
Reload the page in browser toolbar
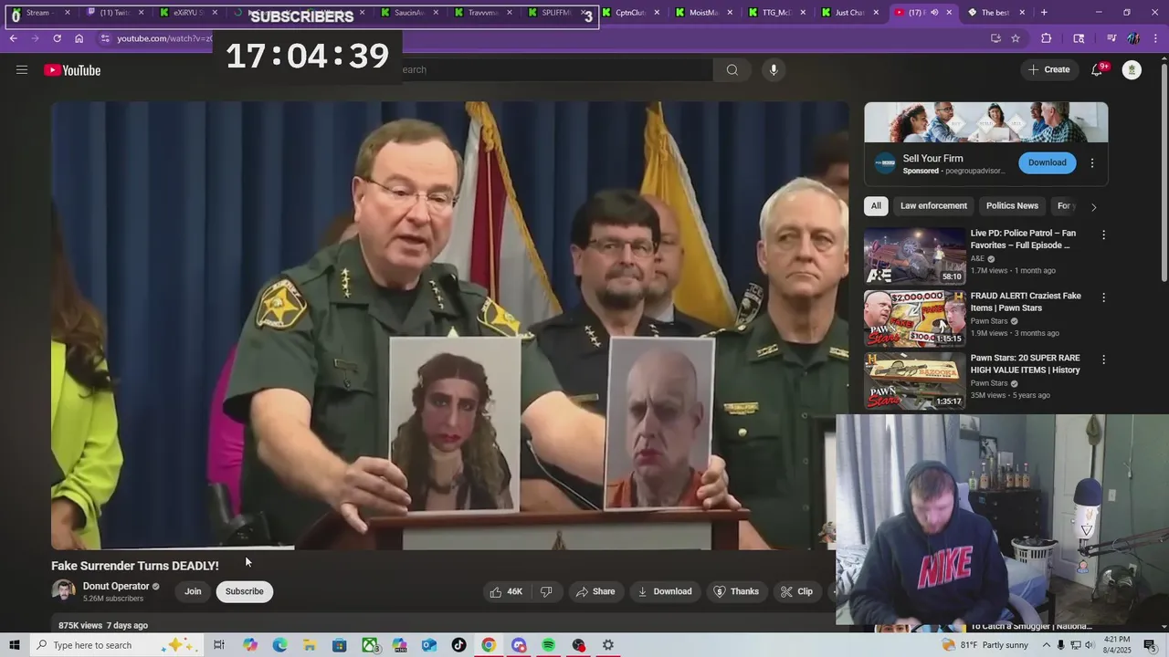coord(57,38)
